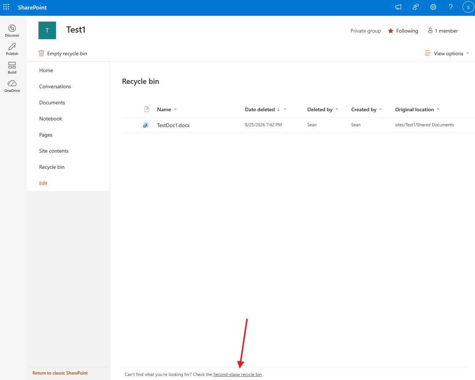Click Sean in Deleted by column
Viewport: 475px width, 380px height.
click(x=312, y=125)
